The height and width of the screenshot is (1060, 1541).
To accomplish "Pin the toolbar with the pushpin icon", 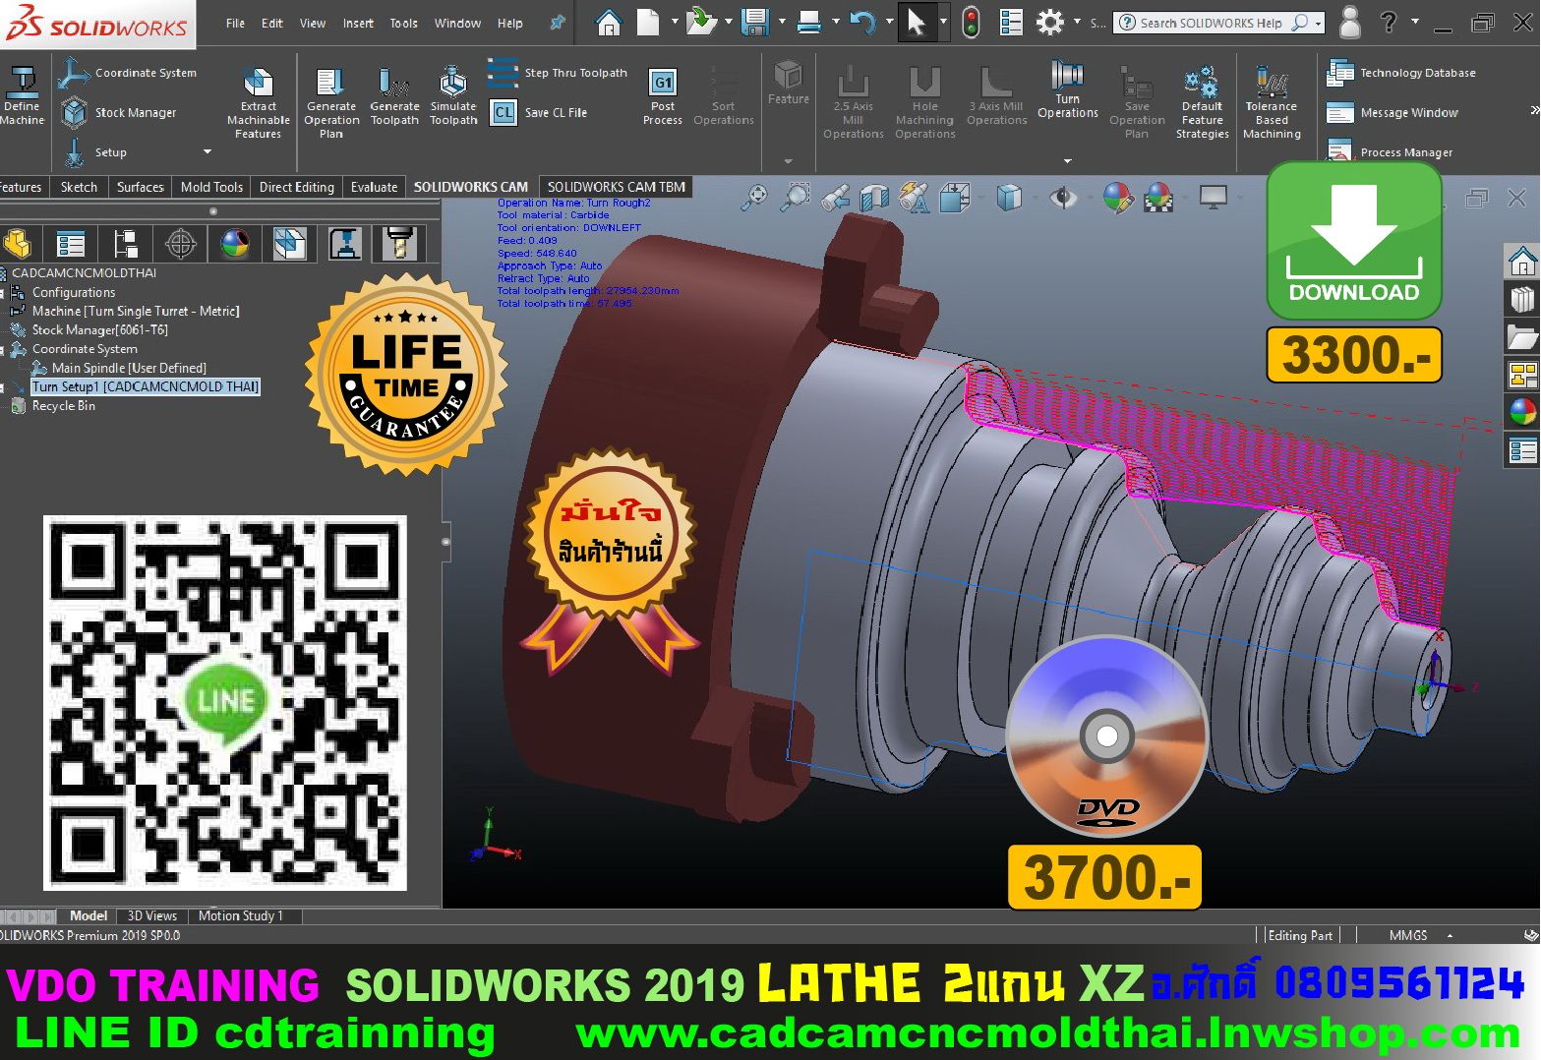I will [558, 23].
